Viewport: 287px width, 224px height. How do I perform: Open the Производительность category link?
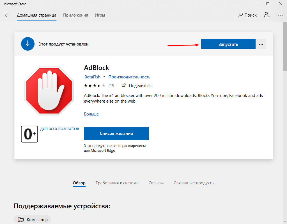click(129, 77)
